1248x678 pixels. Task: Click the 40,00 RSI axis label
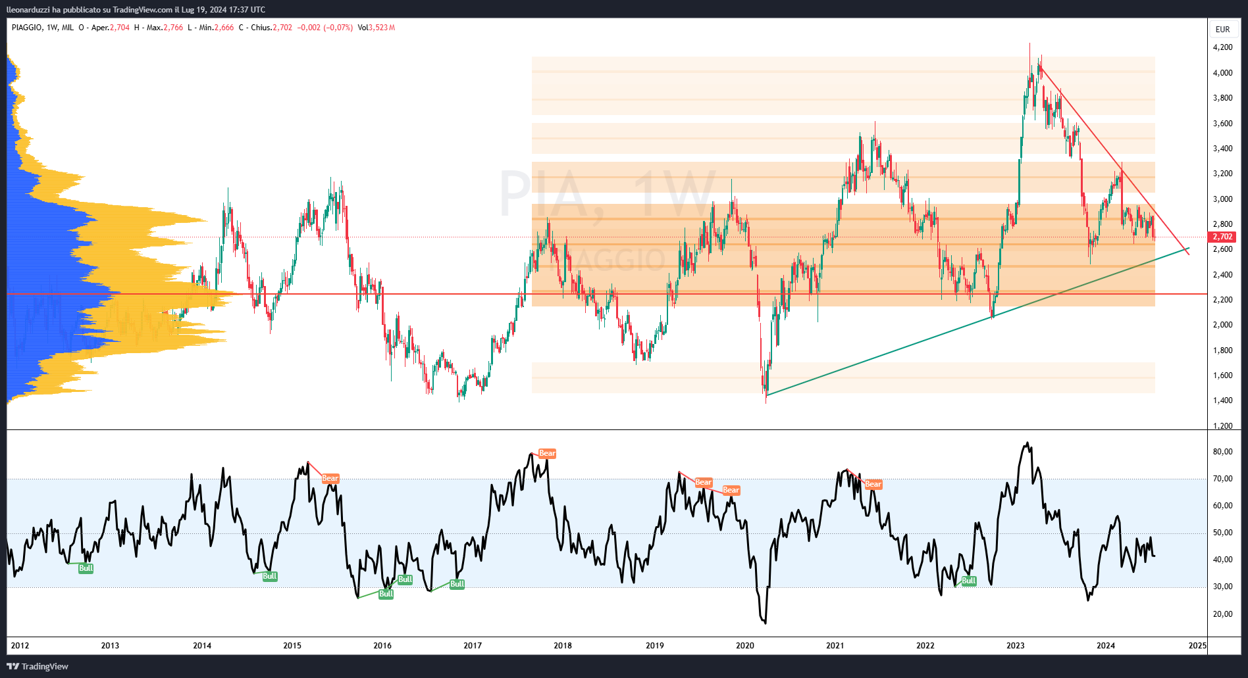click(x=1222, y=560)
